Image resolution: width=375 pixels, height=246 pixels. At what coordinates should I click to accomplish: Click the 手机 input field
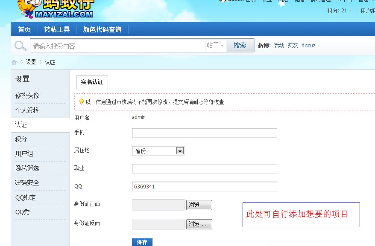(205, 133)
